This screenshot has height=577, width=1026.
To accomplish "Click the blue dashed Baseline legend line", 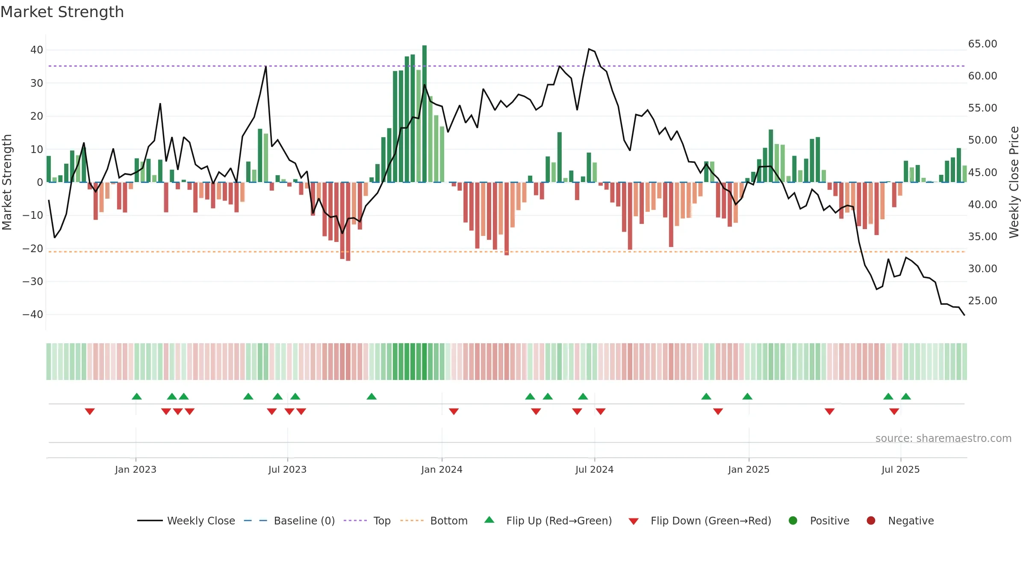I will pos(256,521).
